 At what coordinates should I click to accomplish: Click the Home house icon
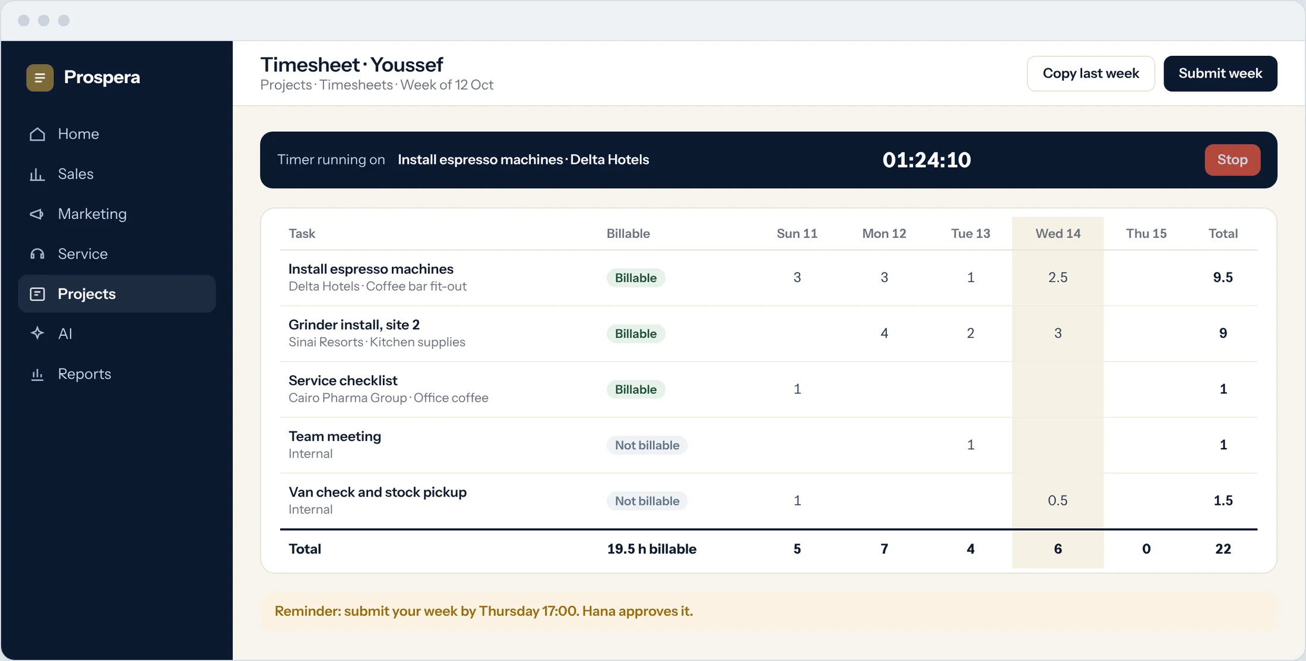point(37,134)
